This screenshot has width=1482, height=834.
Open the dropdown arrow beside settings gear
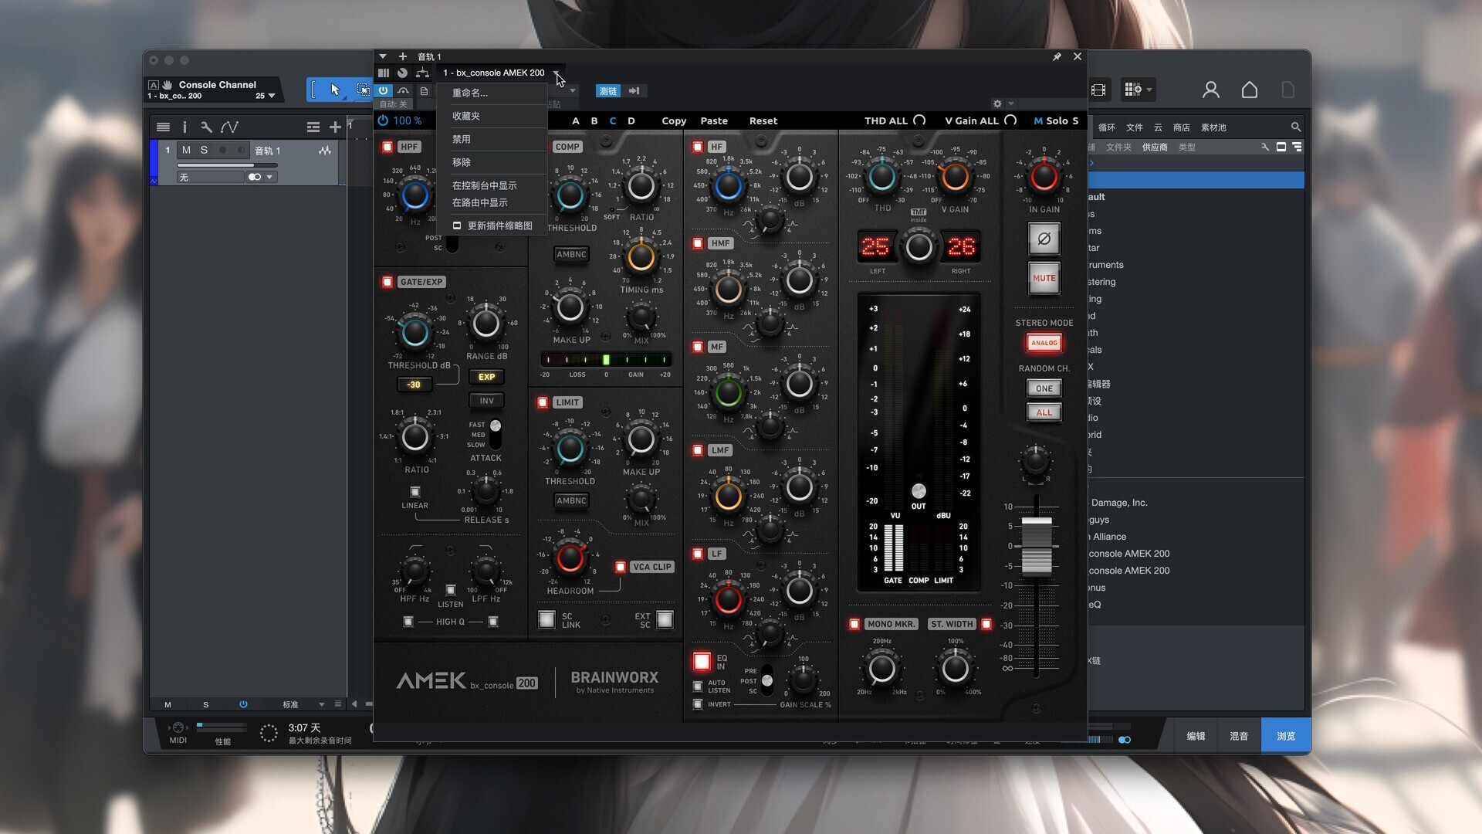(1011, 103)
